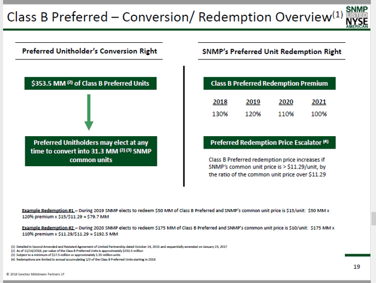Click the green box 'Class B Preferred Redemption Premium'
The width and height of the screenshot is (376, 283).
[269, 83]
